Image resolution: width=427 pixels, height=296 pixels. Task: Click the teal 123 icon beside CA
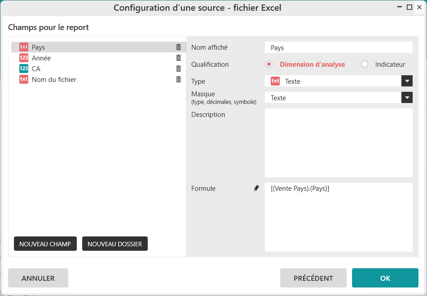[24, 69]
